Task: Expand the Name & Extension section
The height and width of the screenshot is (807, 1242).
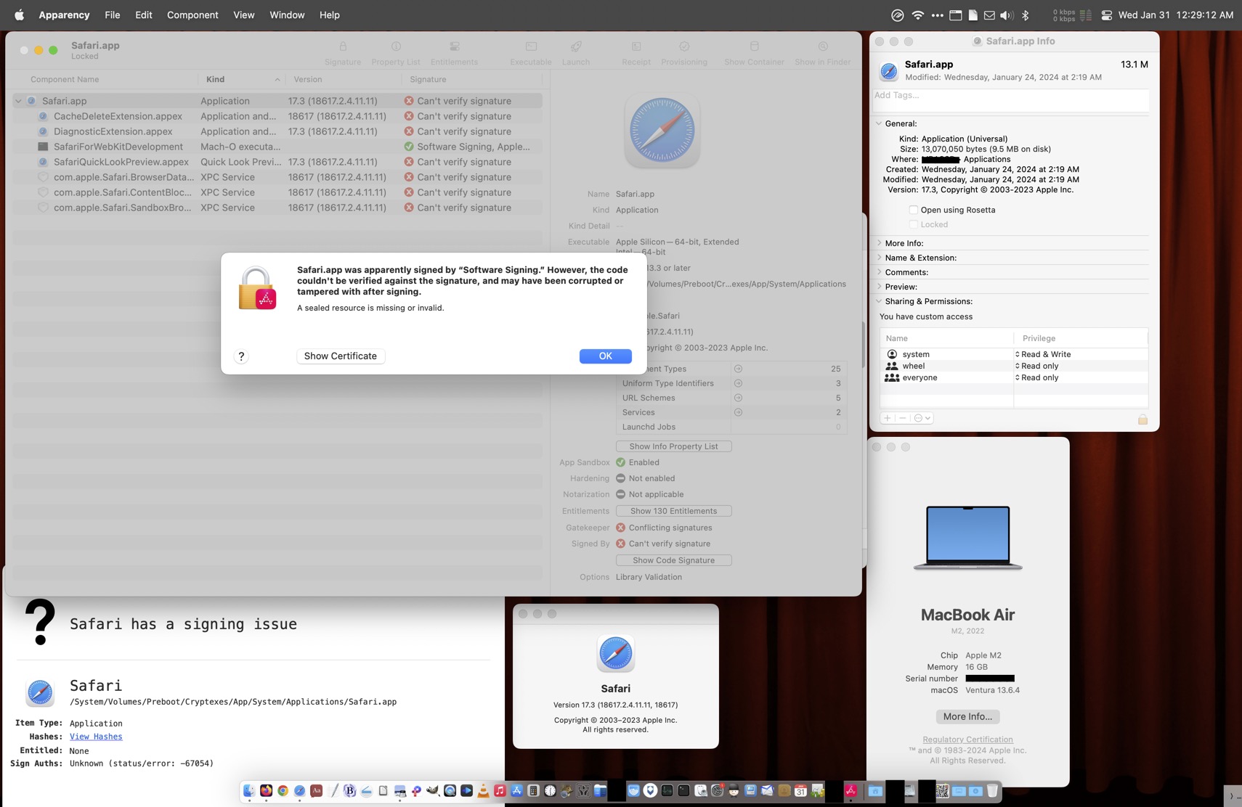Action: click(879, 258)
